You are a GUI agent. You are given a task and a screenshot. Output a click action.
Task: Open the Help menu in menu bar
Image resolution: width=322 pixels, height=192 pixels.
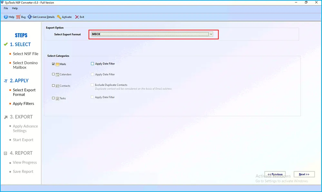15,8
